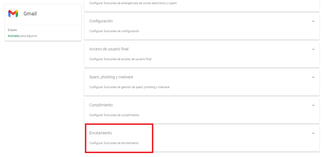Viewport: 324px width, 157px height.
Task: Expand the Cumplimiento section chevron
Action: coord(313,105)
